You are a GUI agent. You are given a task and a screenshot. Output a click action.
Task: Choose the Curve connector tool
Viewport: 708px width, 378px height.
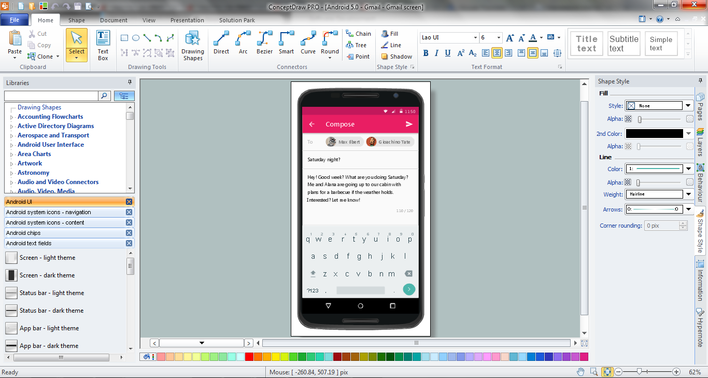308,43
